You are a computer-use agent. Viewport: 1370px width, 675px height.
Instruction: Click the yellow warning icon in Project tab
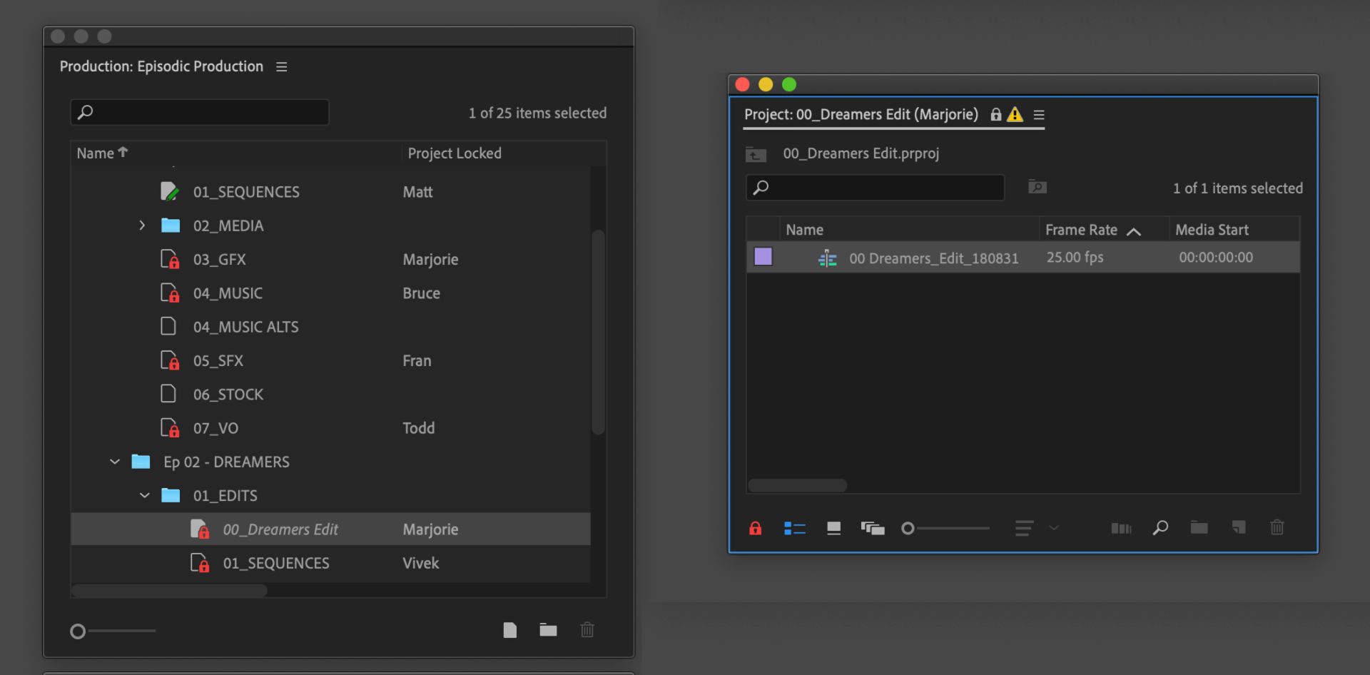coord(1015,114)
